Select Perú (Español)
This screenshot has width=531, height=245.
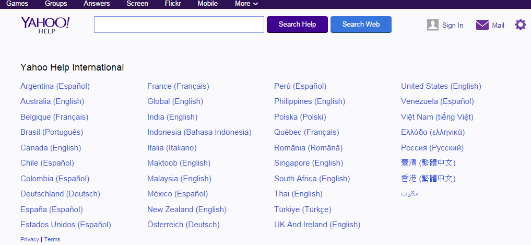[300, 86]
